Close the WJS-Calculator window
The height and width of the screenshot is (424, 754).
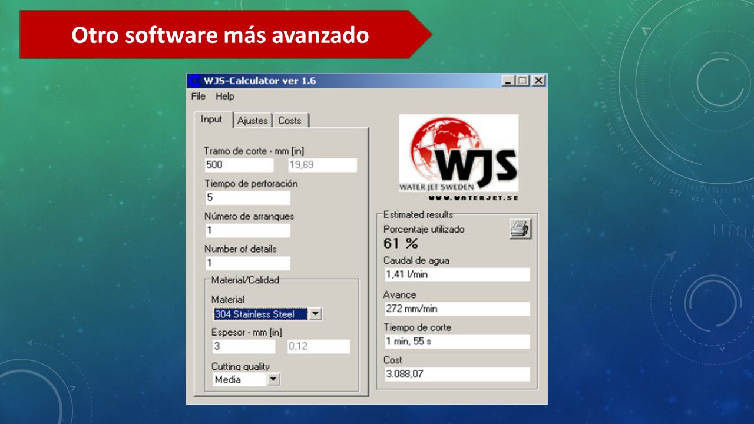coord(538,81)
